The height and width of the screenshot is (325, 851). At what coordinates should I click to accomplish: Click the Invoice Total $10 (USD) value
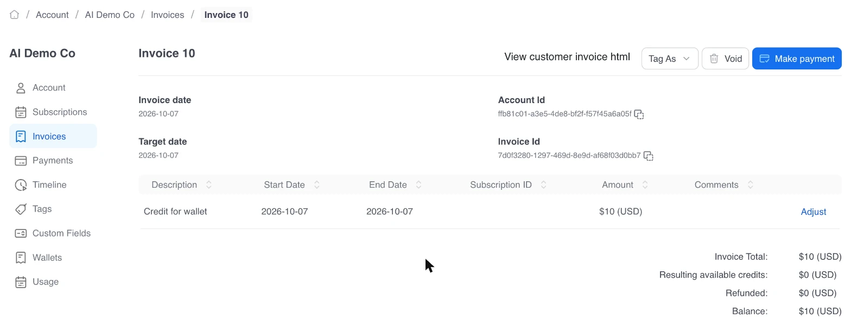click(x=820, y=257)
